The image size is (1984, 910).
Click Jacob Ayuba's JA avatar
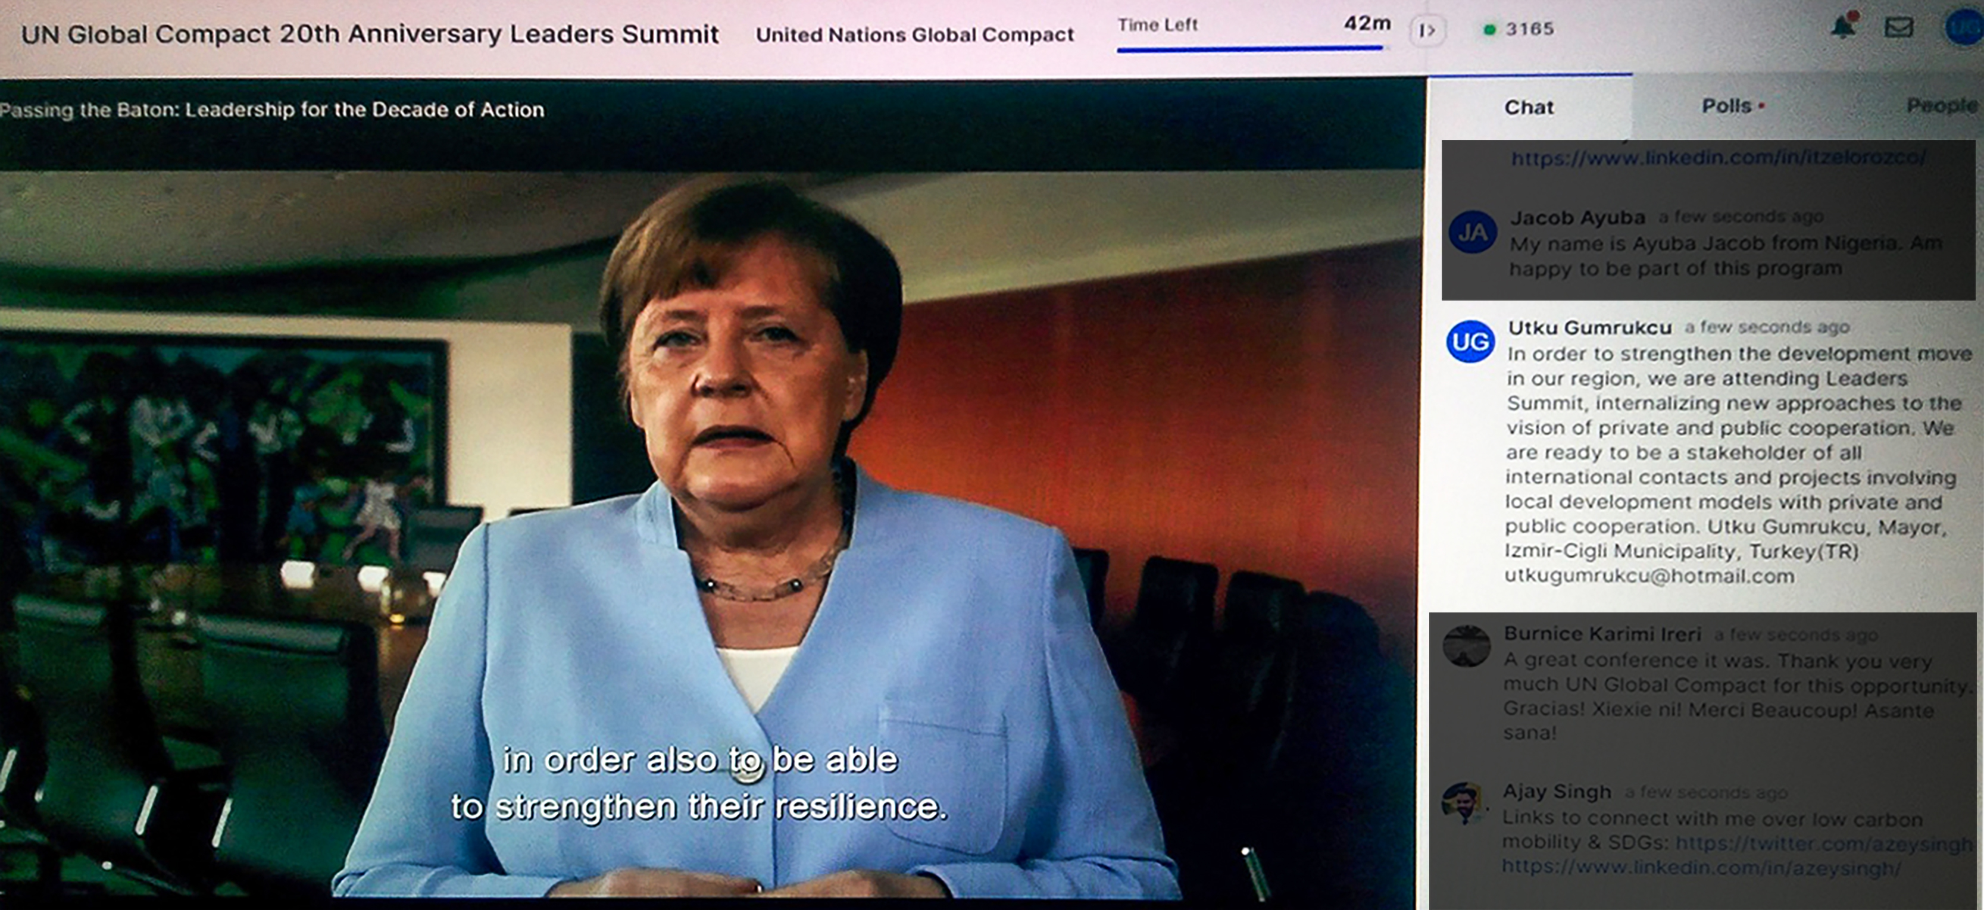pos(1473,232)
